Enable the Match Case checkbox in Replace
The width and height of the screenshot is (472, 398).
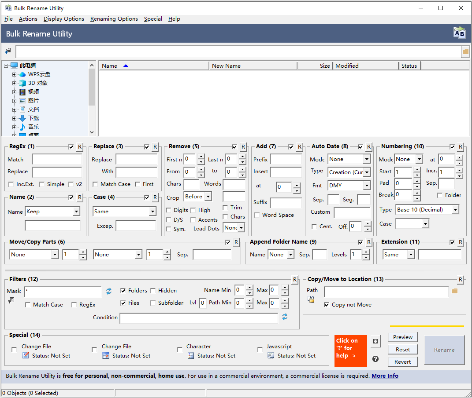point(95,184)
